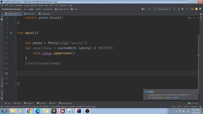This screenshot has width=203, height=114.
Task: Open the Dependencies tool window
Action: [65, 103]
